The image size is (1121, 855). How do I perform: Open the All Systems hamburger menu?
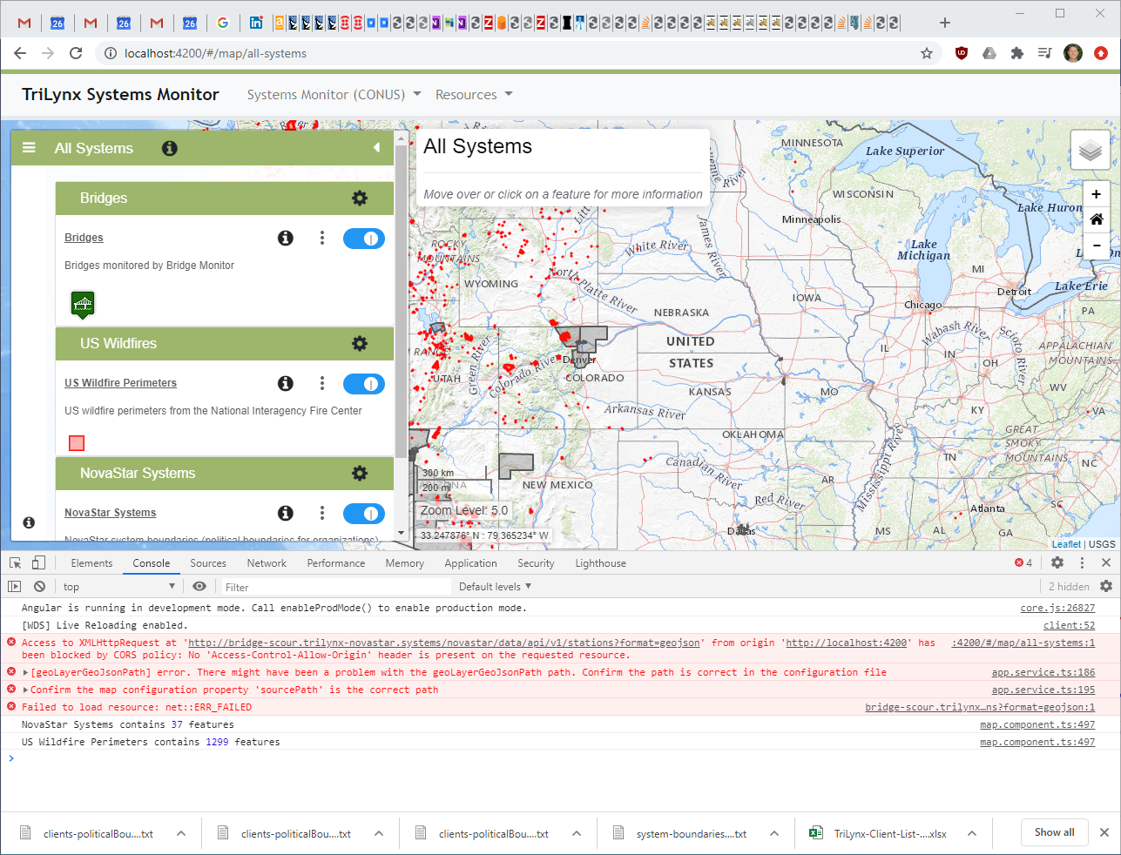29,148
